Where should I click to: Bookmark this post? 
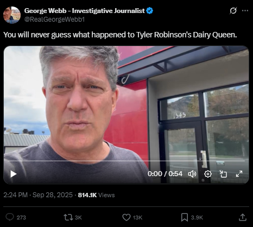pyautogui.click(x=185, y=217)
